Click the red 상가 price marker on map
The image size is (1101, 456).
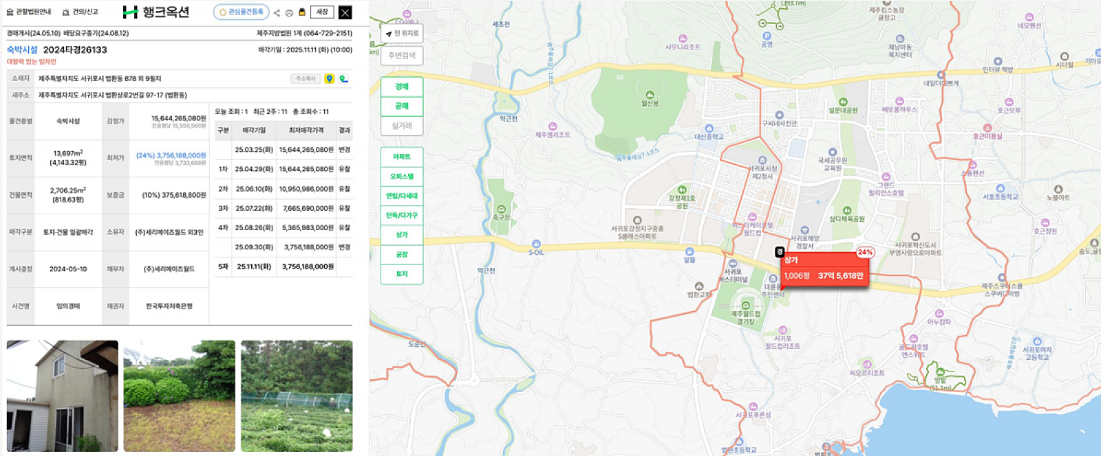coord(824,271)
